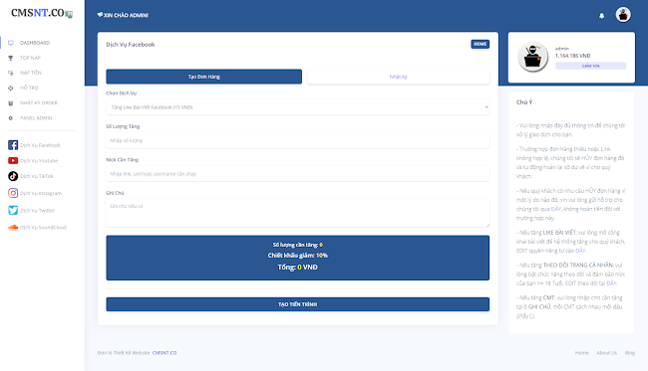The height and width of the screenshot is (371, 648).
Task: Open Dịch Vụ Twitter from sidebar
Action: [x=32, y=210]
